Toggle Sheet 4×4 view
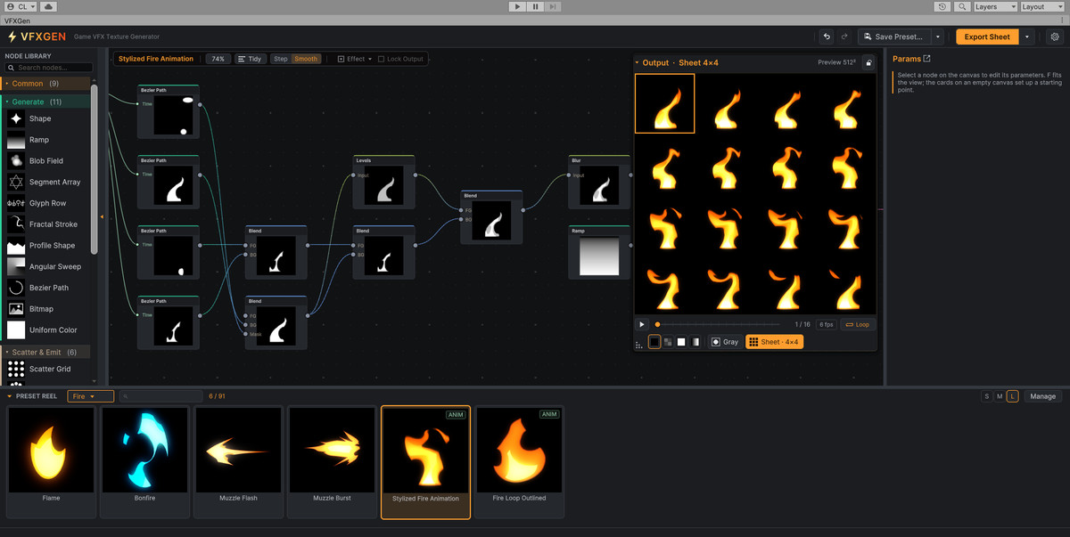Screen dimensions: 1070x537 click(774, 342)
